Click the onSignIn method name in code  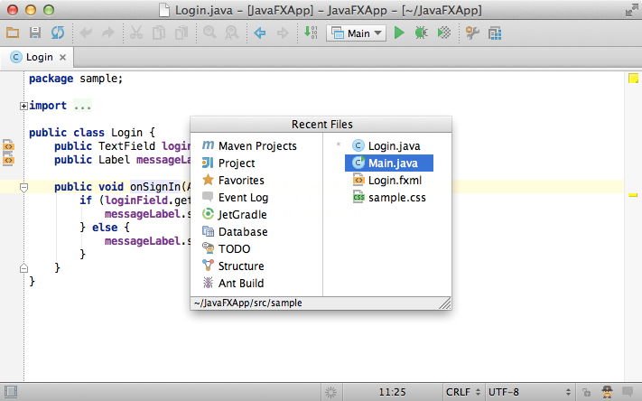pos(155,187)
